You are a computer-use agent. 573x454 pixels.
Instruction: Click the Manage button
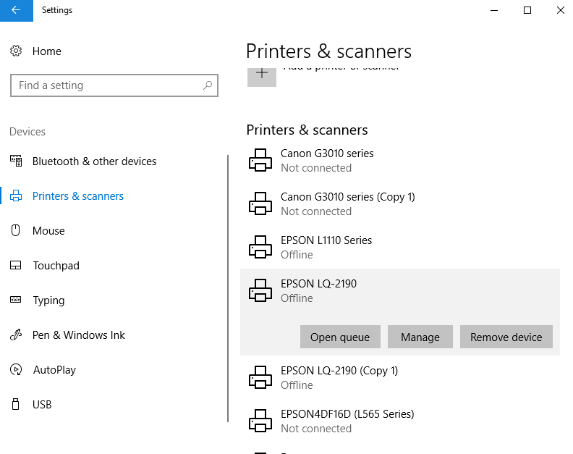pyautogui.click(x=420, y=337)
